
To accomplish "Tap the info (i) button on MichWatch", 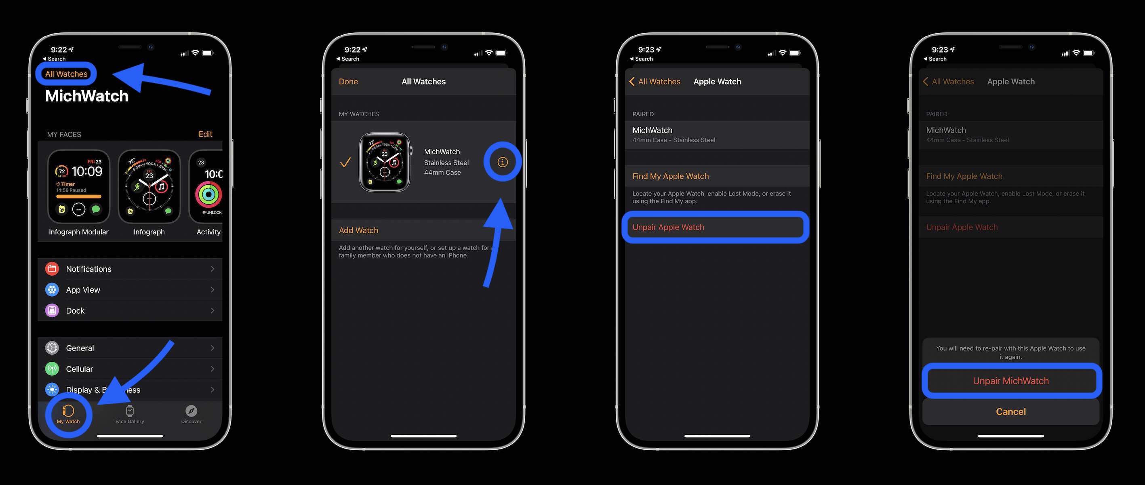I will pos(502,161).
